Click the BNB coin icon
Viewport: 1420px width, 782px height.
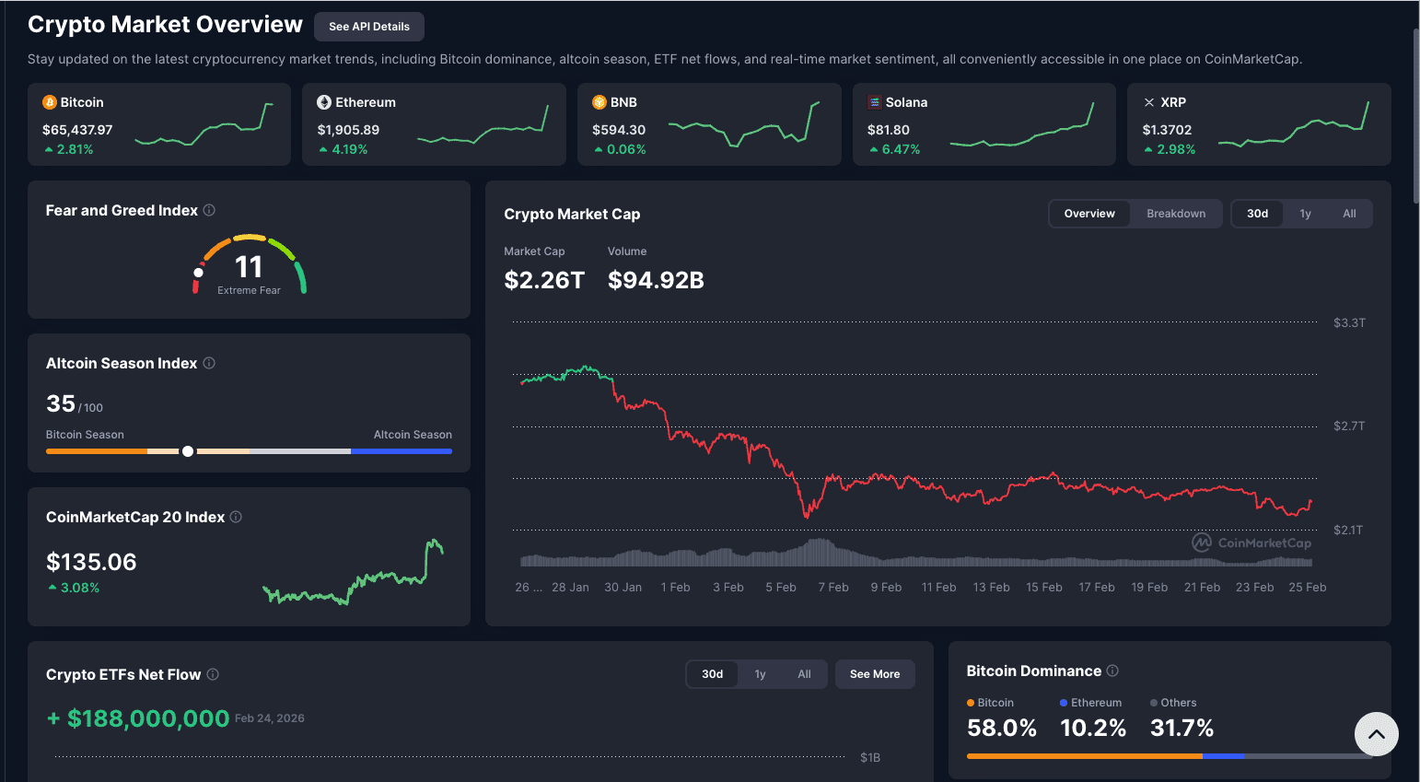599,102
